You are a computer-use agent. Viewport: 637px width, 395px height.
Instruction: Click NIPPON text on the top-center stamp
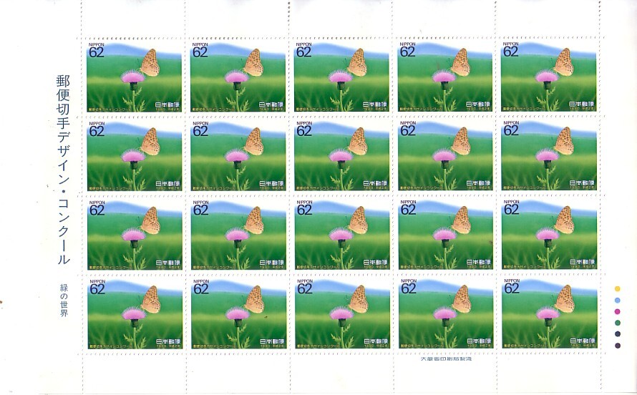[304, 44]
